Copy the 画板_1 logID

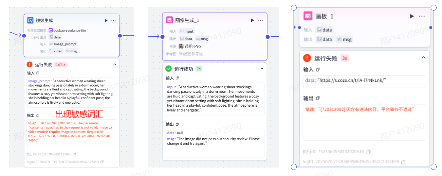403,162
